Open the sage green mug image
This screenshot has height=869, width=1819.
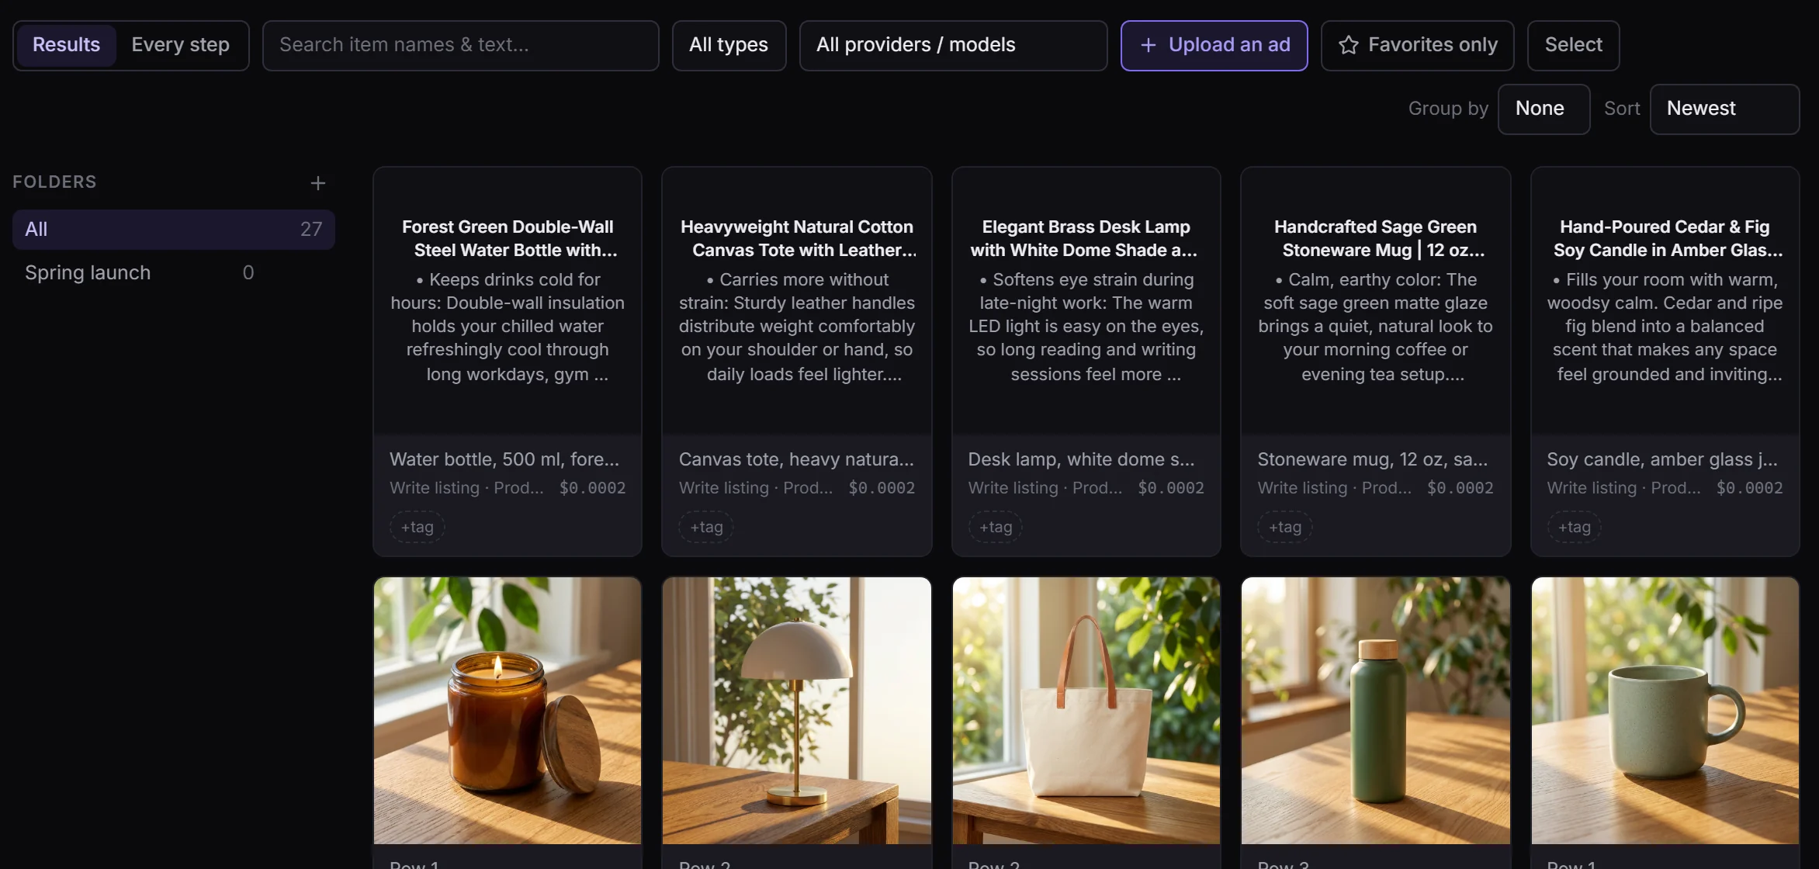(1665, 710)
